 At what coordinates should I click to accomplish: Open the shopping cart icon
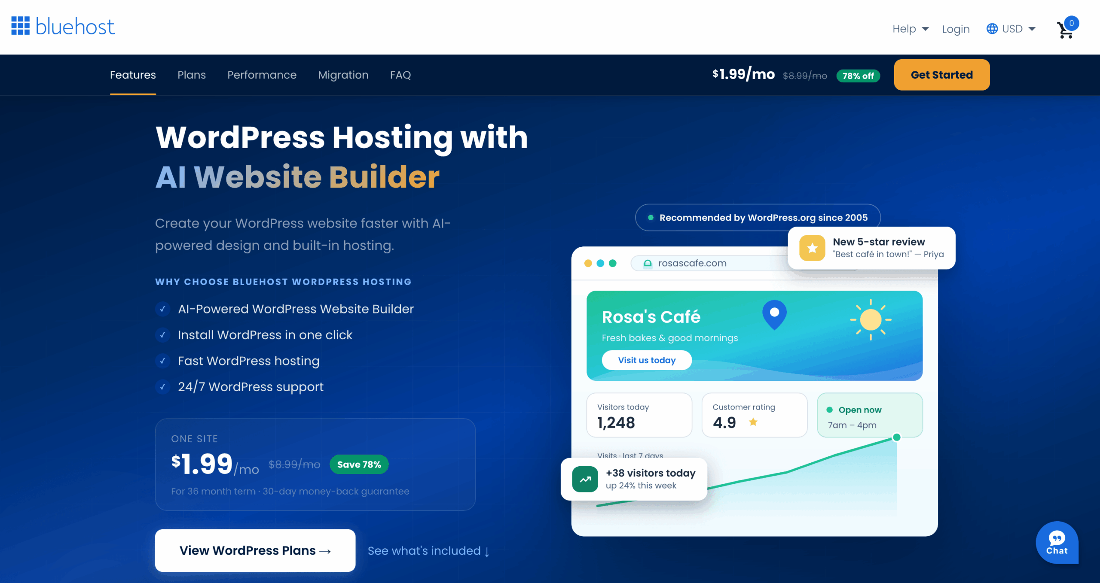click(x=1065, y=30)
